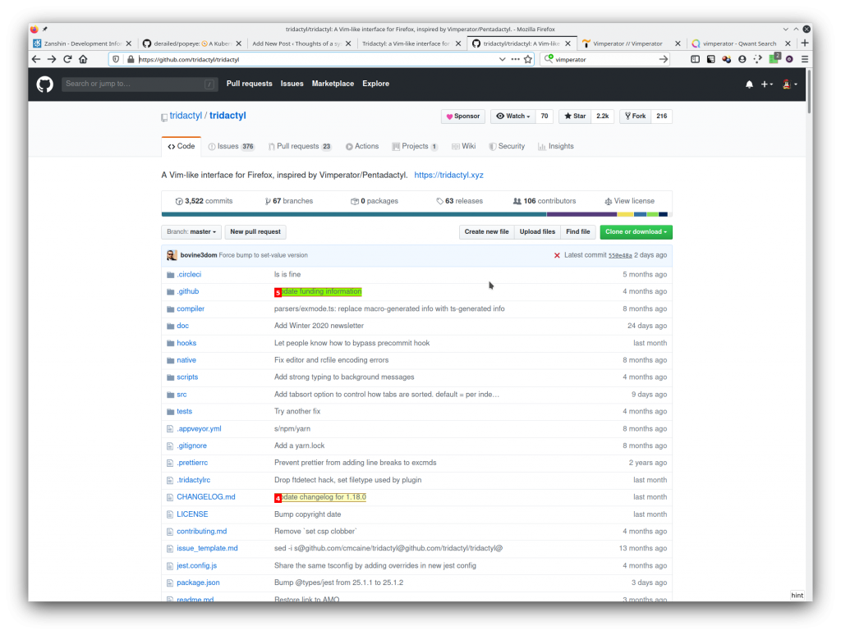This screenshot has height=635, width=841.
Task: Show Firefox sidebar panel icon
Action: (x=695, y=60)
